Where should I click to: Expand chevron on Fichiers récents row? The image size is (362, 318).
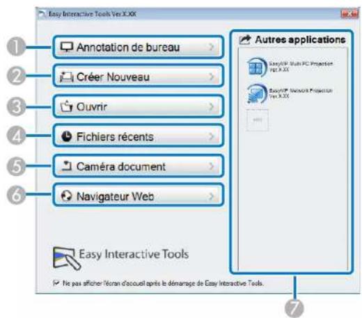click(x=211, y=136)
